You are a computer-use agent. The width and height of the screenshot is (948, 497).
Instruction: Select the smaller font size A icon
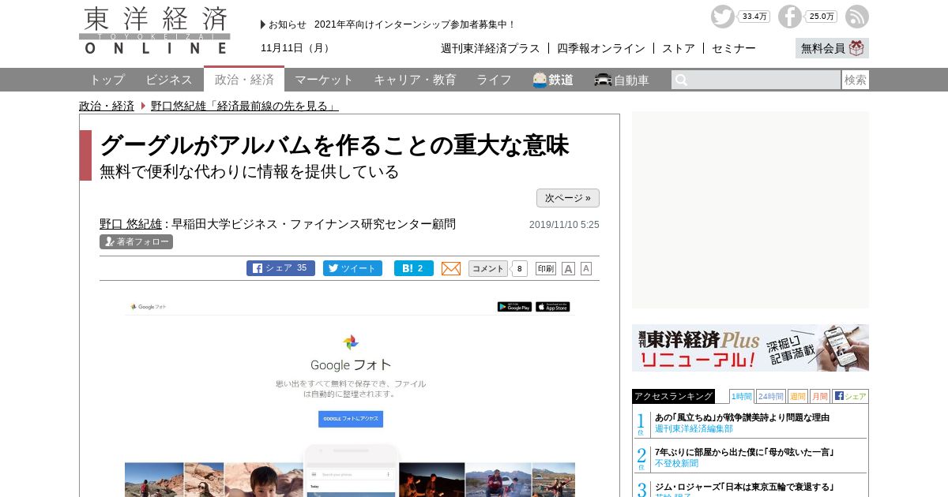586,268
